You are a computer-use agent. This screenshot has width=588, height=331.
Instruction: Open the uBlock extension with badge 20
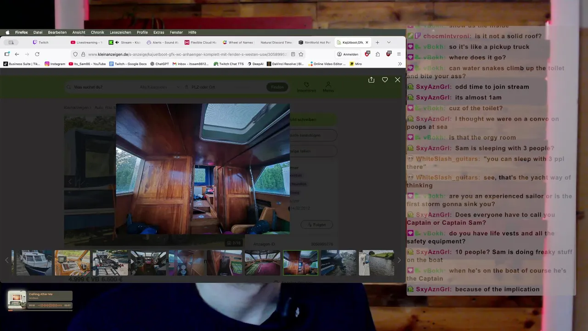(x=389, y=54)
